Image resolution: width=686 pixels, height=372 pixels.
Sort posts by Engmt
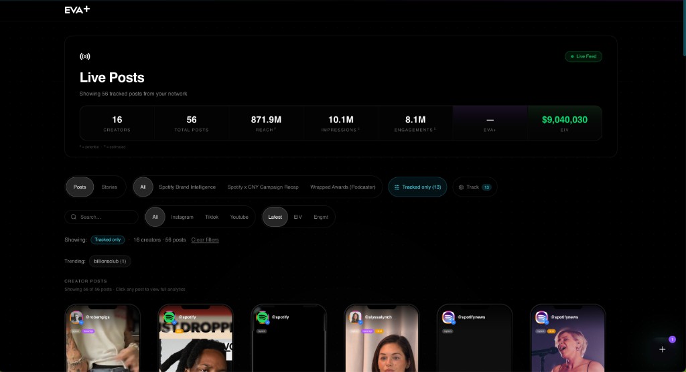(321, 217)
